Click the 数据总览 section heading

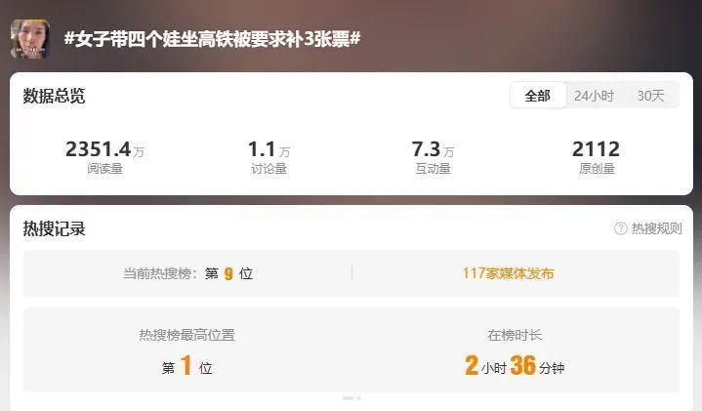tap(54, 96)
